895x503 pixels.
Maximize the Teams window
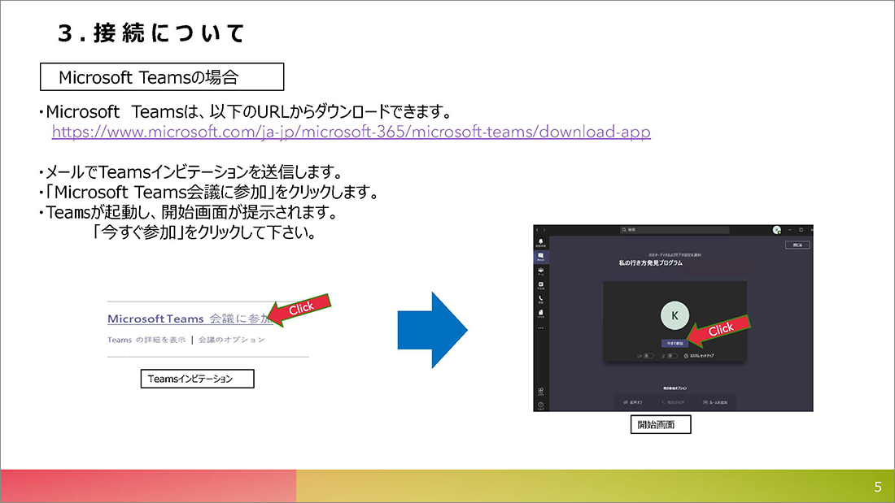click(x=801, y=230)
